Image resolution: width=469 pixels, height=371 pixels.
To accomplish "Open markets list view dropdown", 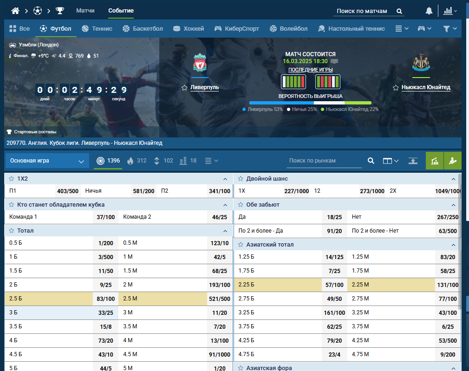I will (211, 161).
